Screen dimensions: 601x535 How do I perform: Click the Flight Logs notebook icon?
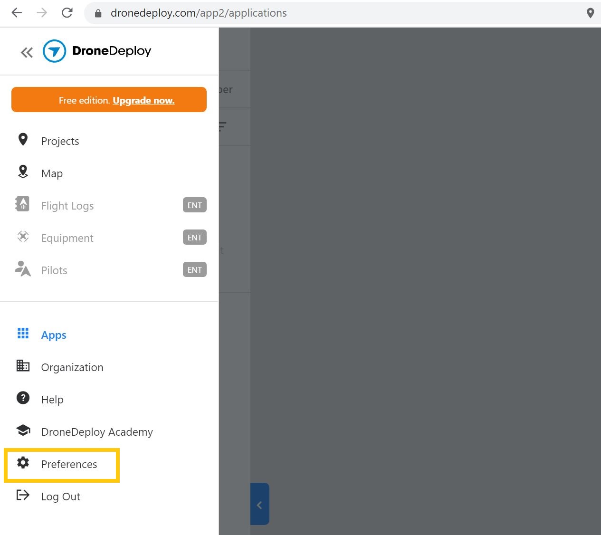22,204
